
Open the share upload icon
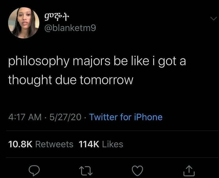point(189,171)
